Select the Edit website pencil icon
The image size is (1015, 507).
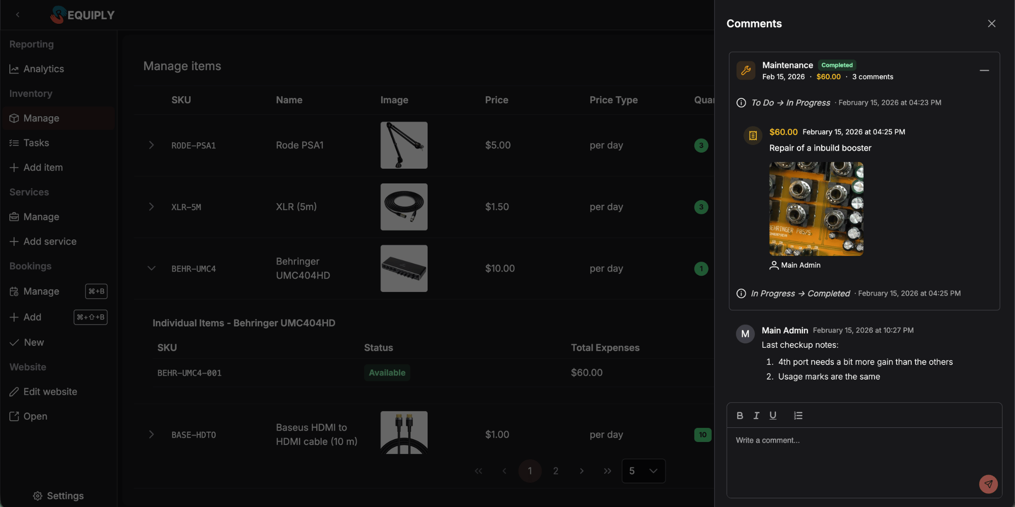(x=14, y=391)
